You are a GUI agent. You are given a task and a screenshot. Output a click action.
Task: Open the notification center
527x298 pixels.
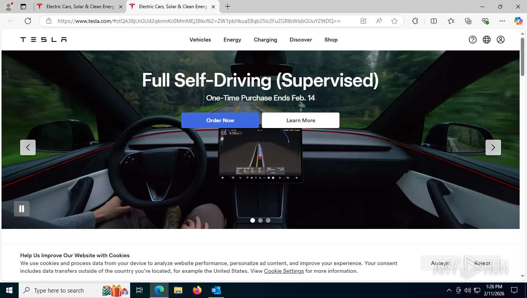514,290
